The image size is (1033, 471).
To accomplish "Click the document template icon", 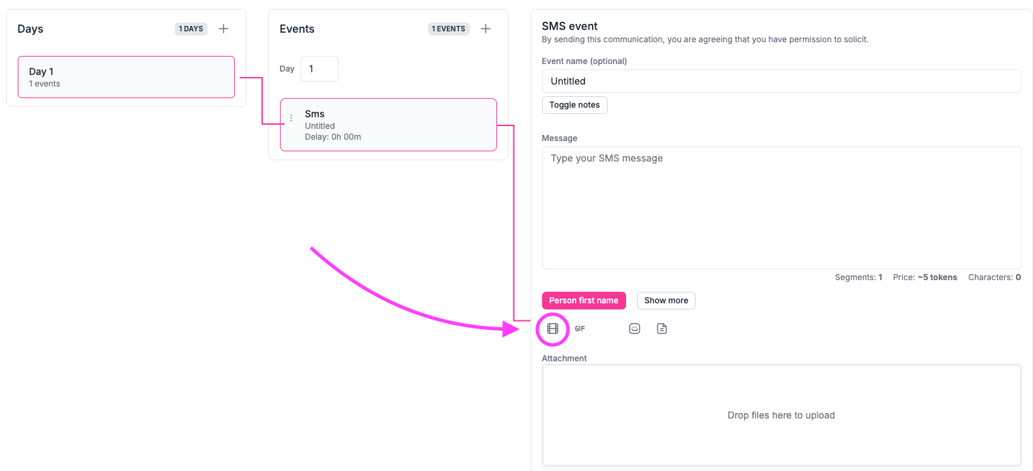I will point(662,329).
